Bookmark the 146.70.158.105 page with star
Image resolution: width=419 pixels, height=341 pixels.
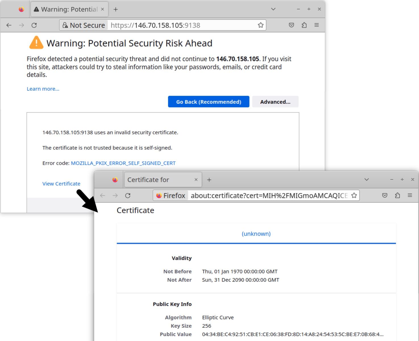(260, 25)
